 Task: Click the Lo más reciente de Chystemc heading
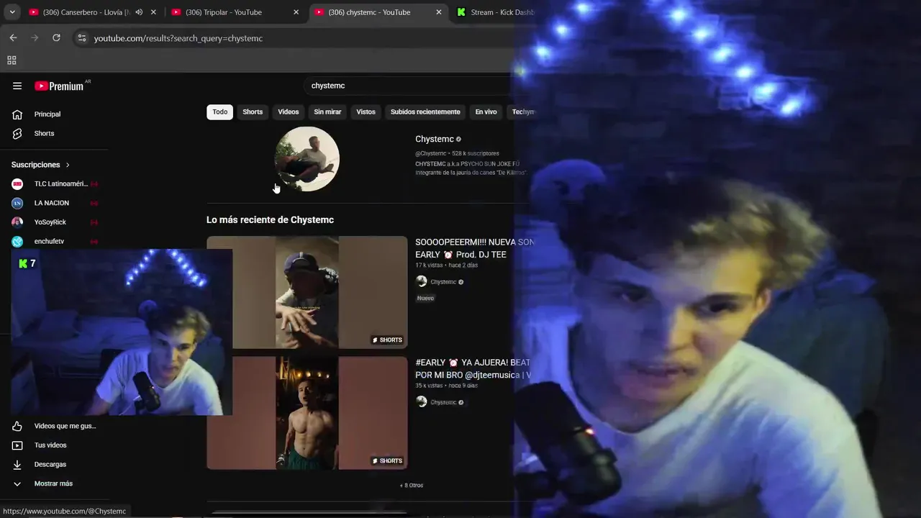[x=270, y=219]
